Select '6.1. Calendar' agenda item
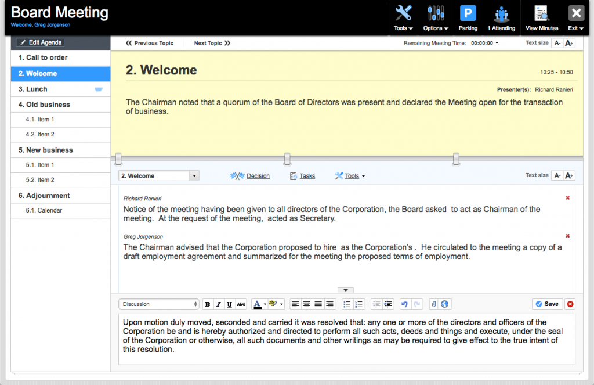 [60, 211]
